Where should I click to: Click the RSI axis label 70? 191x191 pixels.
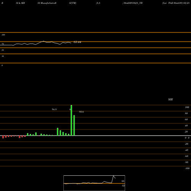pyautogui.click(x=3, y=44)
